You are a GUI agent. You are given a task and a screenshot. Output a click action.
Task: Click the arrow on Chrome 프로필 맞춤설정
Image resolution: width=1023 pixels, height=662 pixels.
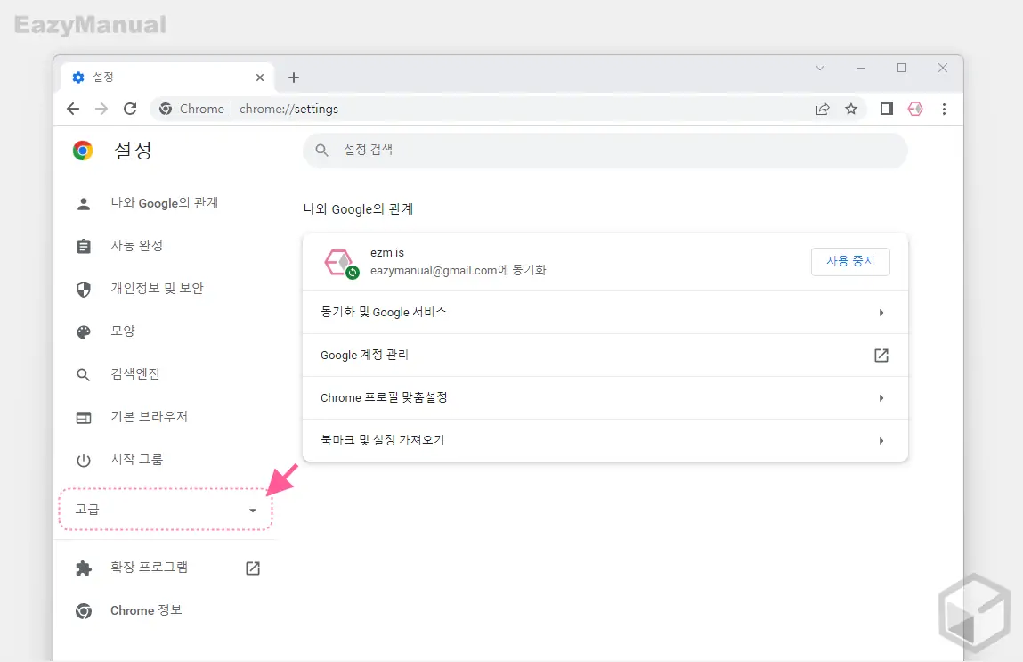point(881,398)
